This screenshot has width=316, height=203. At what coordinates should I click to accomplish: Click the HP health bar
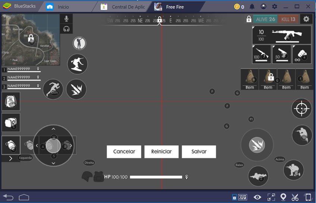click(156, 177)
